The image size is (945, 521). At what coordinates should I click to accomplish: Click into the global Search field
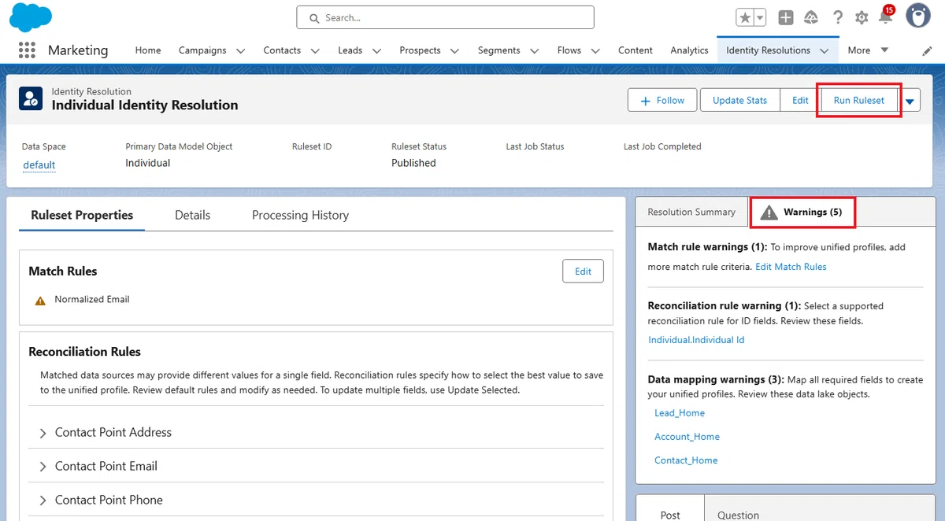click(445, 17)
